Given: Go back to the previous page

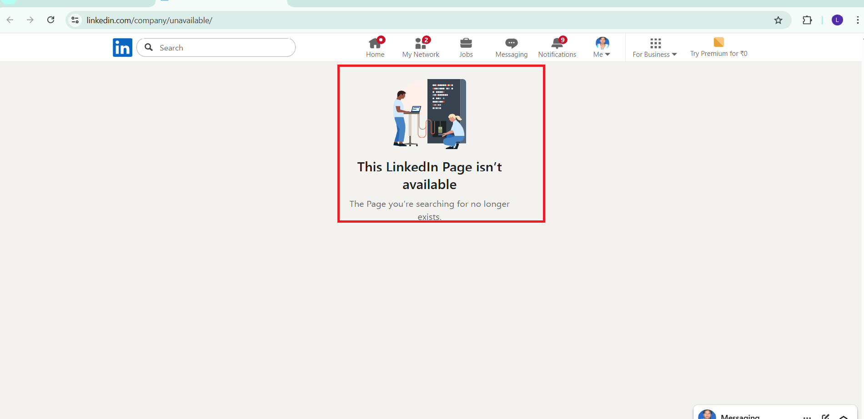Looking at the screenshot, I should pyautogui.click(x=10, y=20).
